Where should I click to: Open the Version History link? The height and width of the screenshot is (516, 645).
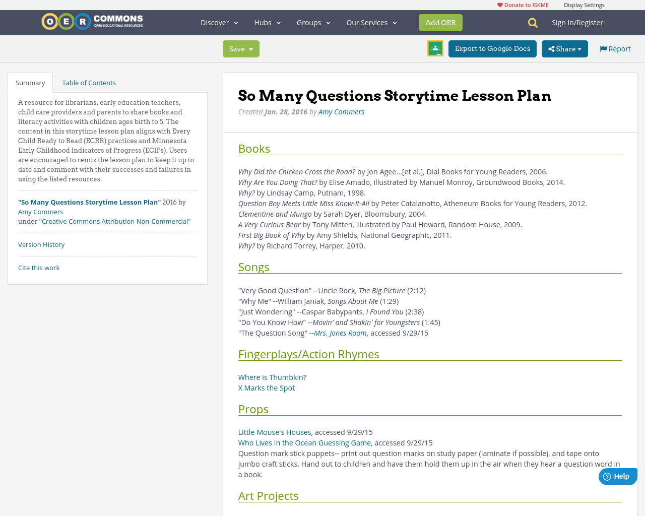click(41, 244)
